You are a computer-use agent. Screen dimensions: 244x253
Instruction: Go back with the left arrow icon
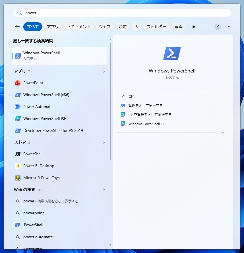coord(17,27)
